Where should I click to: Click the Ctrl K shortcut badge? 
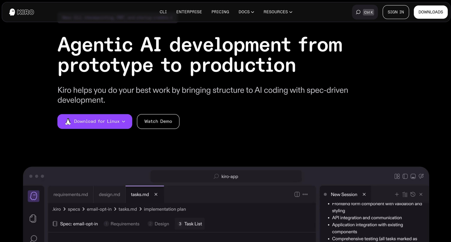(x=368, y=12)
